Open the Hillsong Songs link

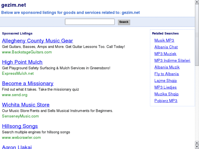coord(20,126)
